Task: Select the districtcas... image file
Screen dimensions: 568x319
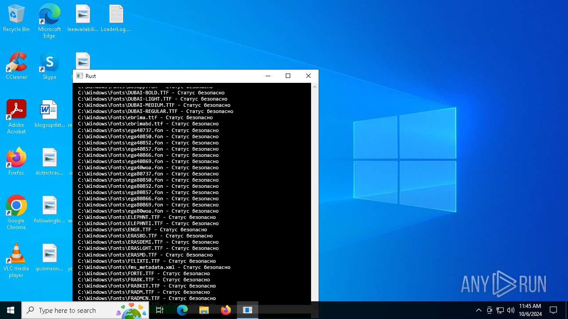Action: (x=49, y=162)
